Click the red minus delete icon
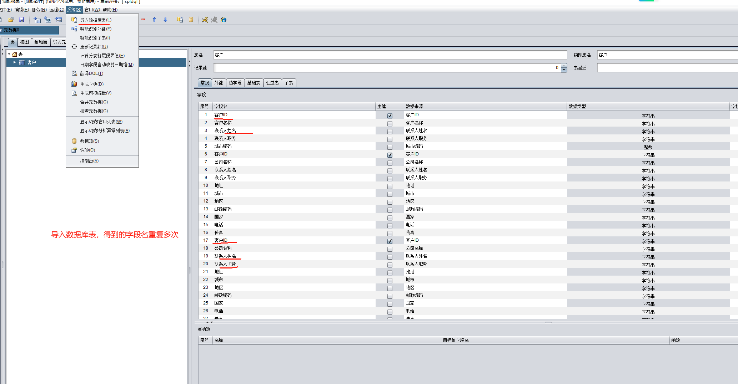This screenshot has height=384, width=738. point(143,20)
